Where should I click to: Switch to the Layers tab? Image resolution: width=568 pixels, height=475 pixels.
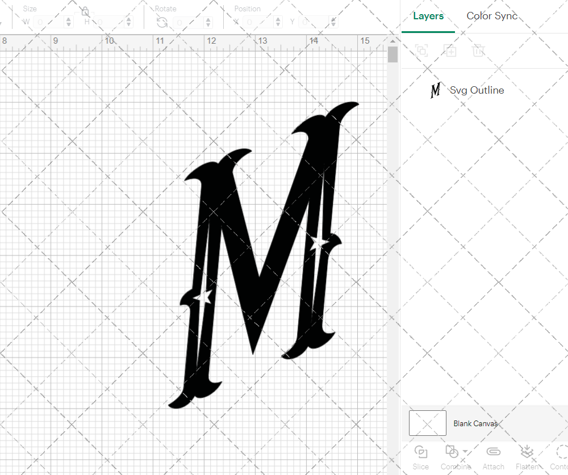coord(428,16)
